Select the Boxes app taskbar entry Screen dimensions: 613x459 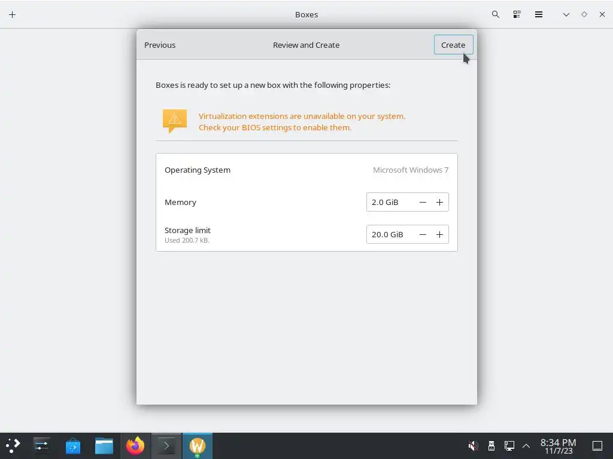point(198,445)
